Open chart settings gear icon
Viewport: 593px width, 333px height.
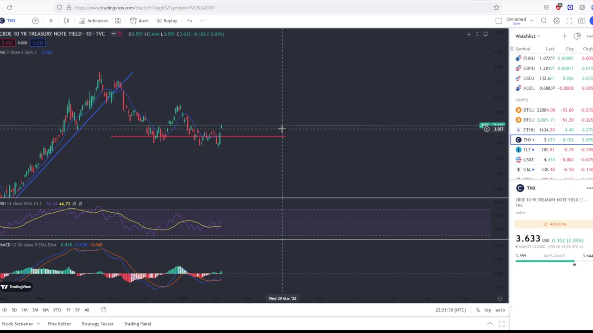click(556, 20)
